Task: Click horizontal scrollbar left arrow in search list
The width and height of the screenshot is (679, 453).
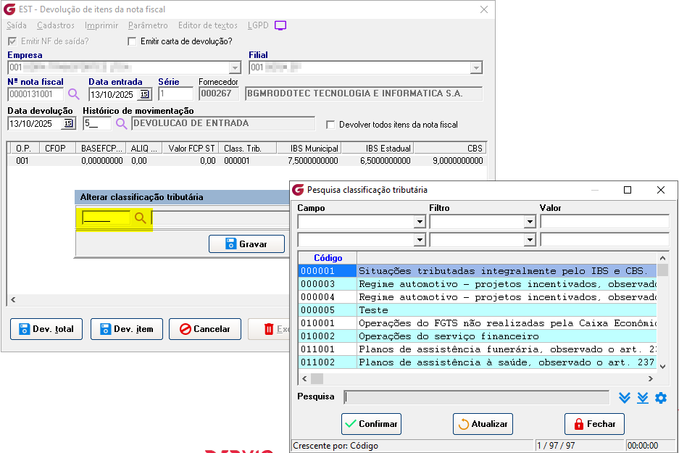Action: (304, 378)
